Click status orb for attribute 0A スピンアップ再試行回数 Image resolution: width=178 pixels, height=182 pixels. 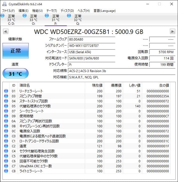[6, 121]
